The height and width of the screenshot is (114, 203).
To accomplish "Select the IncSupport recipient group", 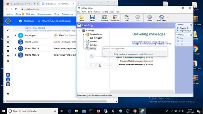I will coord(98,38).
